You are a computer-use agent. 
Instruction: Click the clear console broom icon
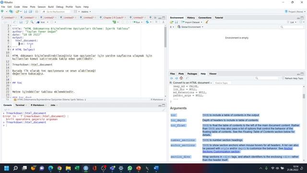pos(164,110)
